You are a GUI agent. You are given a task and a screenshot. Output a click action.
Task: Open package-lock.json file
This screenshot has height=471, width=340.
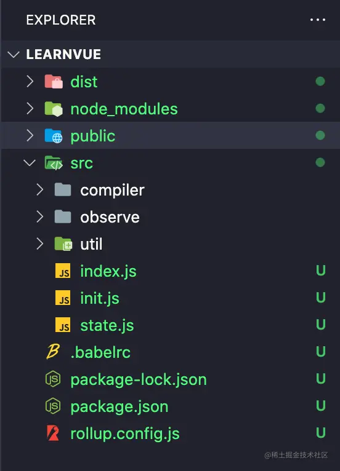pos(139,379)
